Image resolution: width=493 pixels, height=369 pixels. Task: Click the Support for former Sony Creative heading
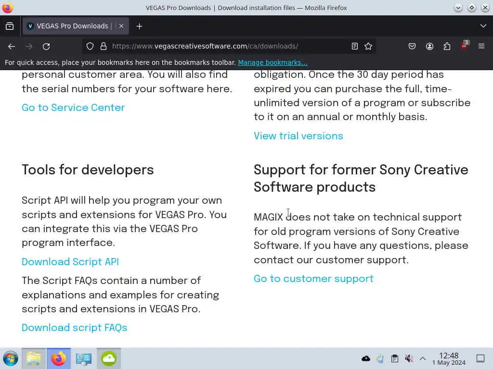pyautogui.click(x=361, y=178)
